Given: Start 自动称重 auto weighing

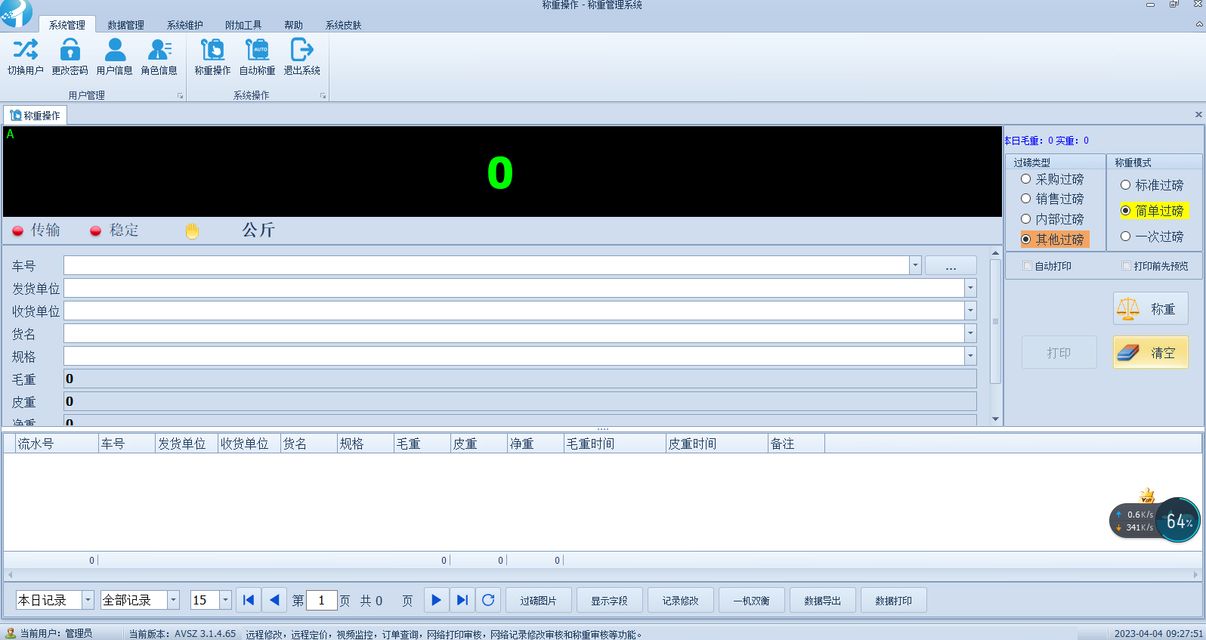Looking at the screenshot, I should pos(257,51).
